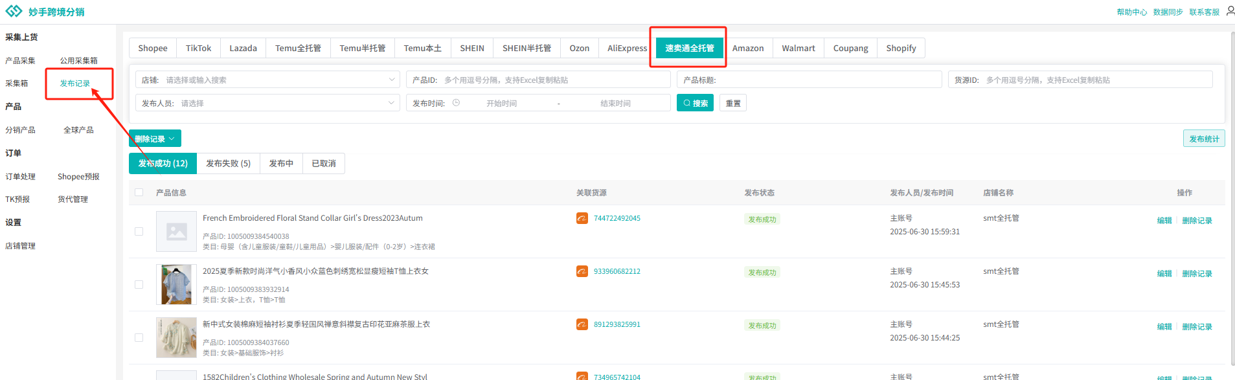Screen dimensions: 1235x380
Task: Click the clock icon in 发布时间 field
Action: pos(456,103)
